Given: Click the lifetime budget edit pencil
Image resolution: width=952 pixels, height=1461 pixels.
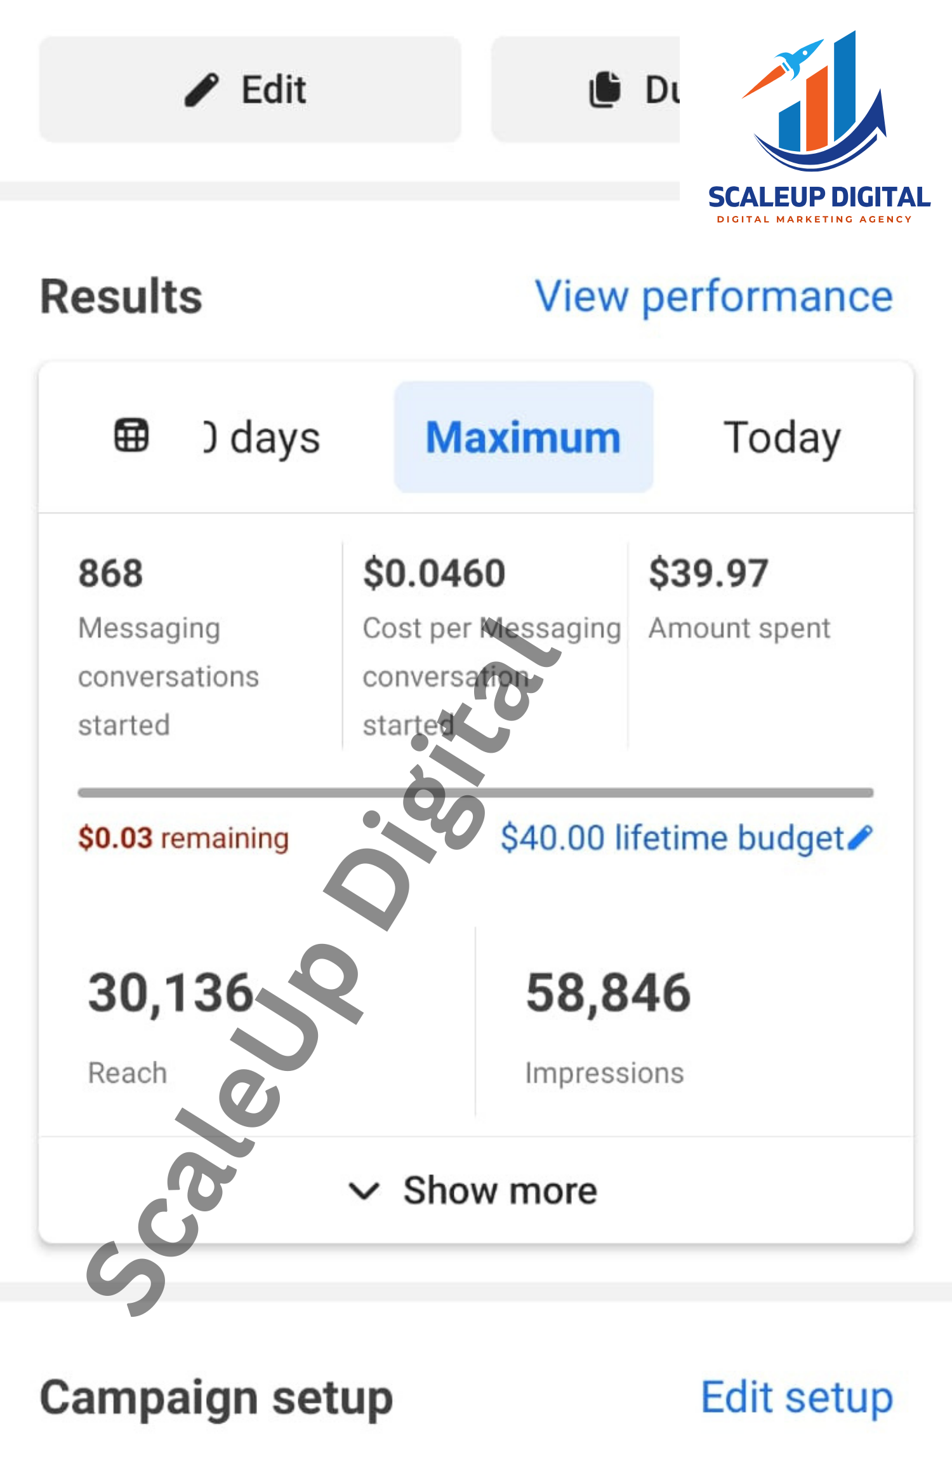Looking at the screenshot, I should click(x=861, y=837).
